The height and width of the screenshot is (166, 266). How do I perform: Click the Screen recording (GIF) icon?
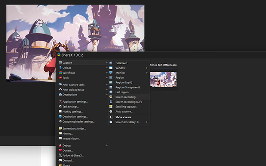click(x=111, y=102)
